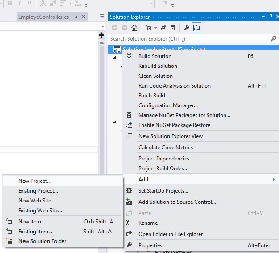Viewport: 279px width, 253px height.
Task: Open the toolbar overflow beside the indent icon
Action: point(173,5)
